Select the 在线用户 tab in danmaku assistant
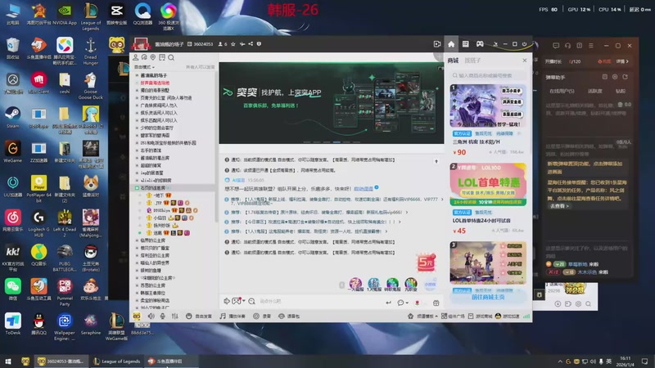 pos(562,91)
